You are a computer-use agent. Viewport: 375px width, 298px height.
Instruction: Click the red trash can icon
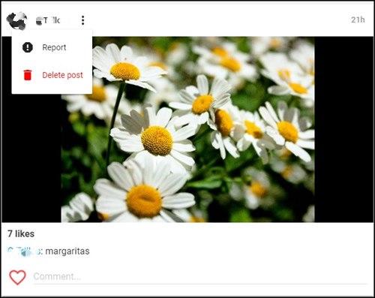(28, 75)
